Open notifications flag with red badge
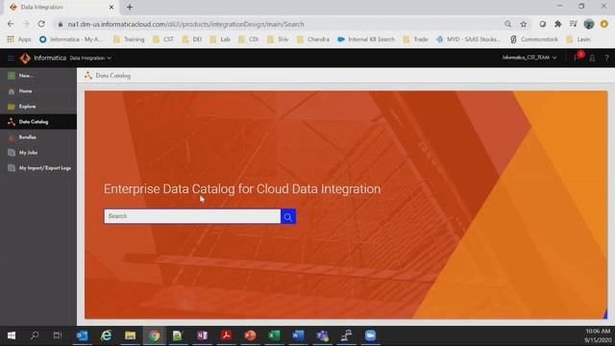The width and height of the screenshot is (615, 346). pyautogui.click(x=577, y=58)
